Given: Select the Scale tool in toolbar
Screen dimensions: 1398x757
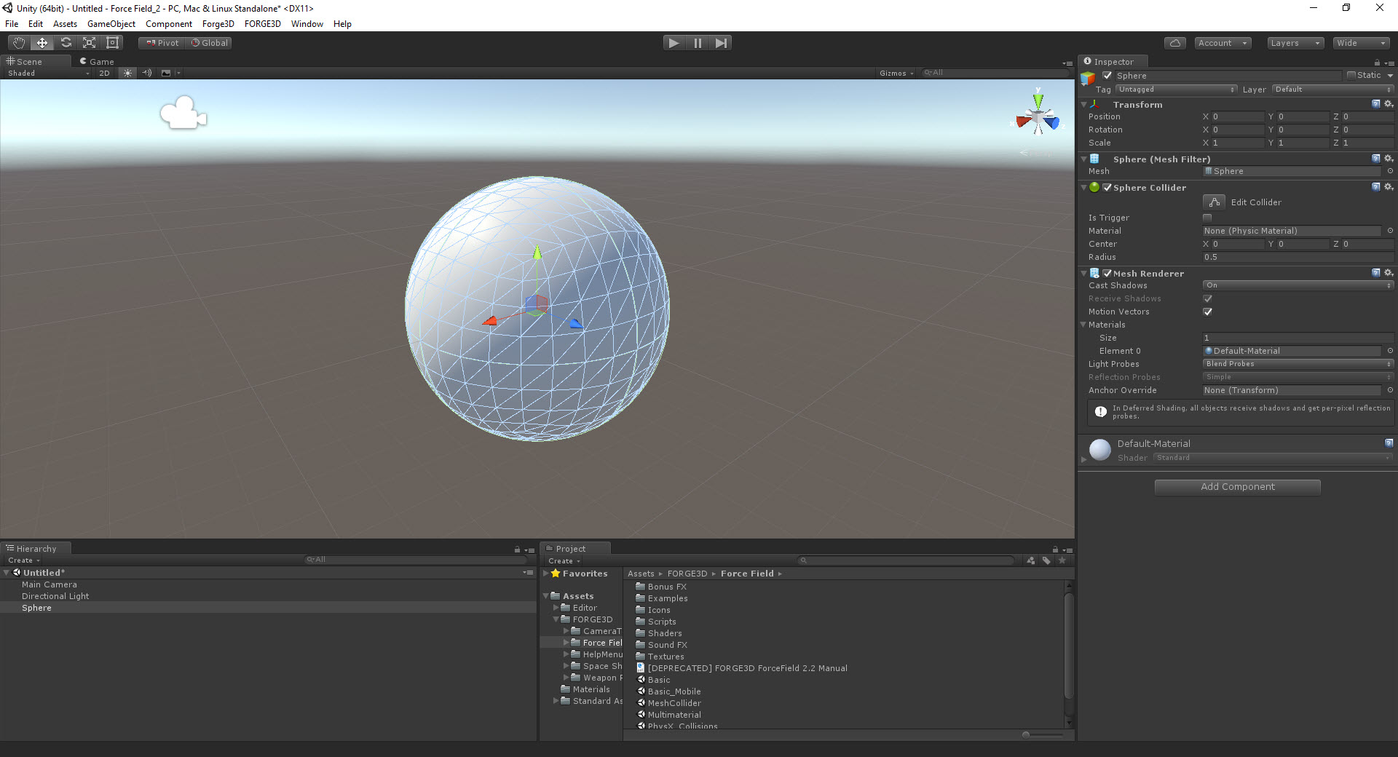Looking at the screenshot, I should 89,43.
